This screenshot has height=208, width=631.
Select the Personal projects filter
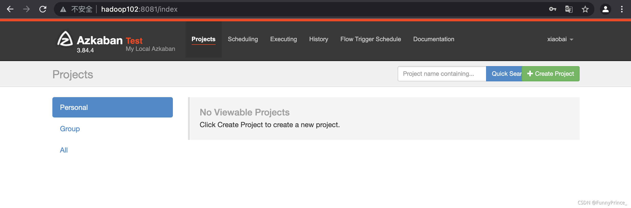tap(113, 107)
